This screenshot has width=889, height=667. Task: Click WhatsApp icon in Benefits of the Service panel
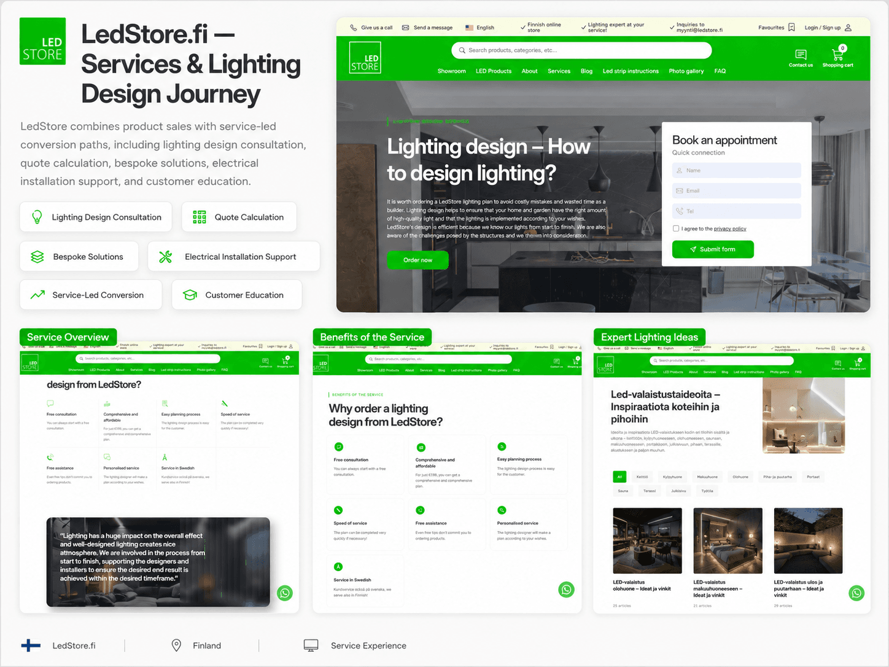click(x=566, y=590)
